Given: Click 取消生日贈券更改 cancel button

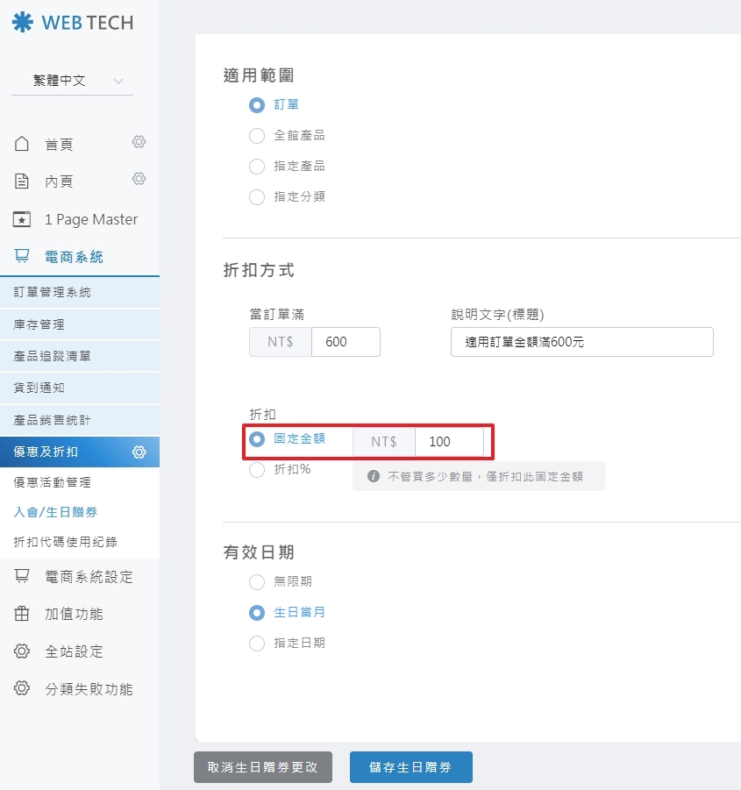Looking at the screenshot, I should [x=263, y=767].
